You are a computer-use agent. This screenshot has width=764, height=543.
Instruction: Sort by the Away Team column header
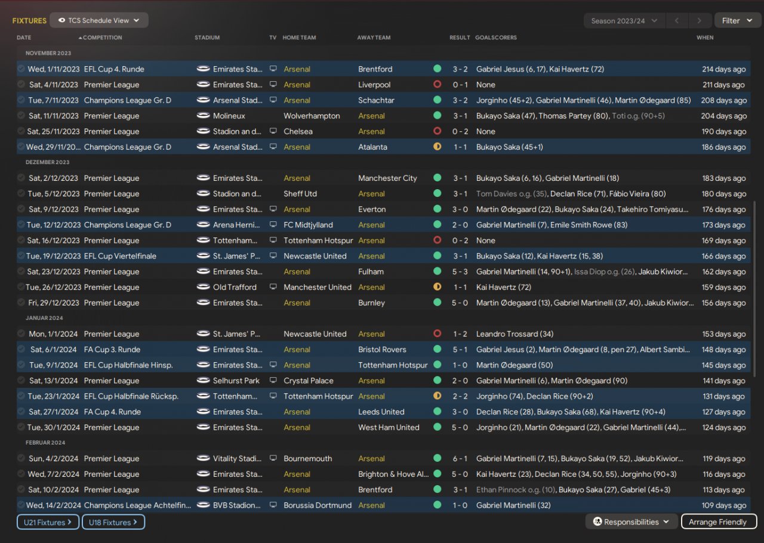pyautogui.click(x=374, y=38)
